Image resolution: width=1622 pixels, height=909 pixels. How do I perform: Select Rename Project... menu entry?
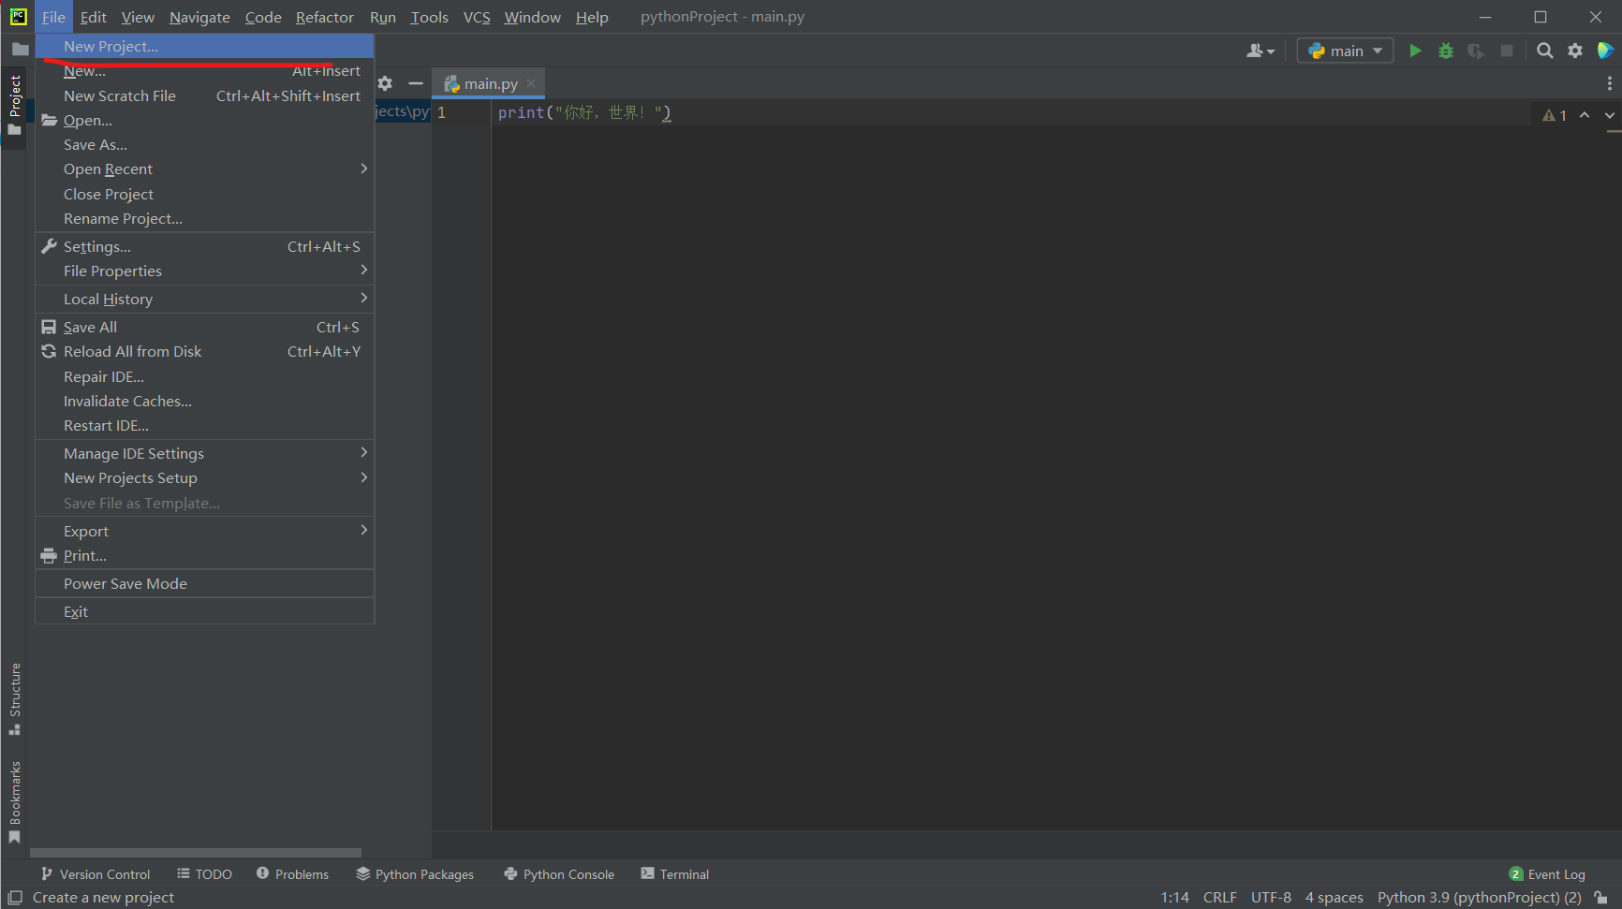click(204, 218)
